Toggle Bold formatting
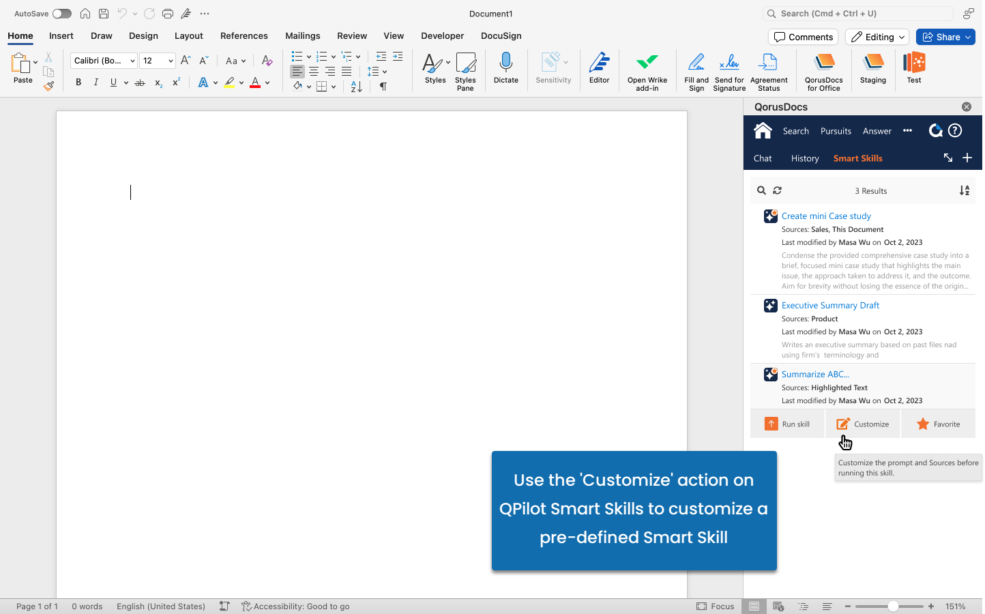Viewport: 985px width, 614px height. [78, 83]
